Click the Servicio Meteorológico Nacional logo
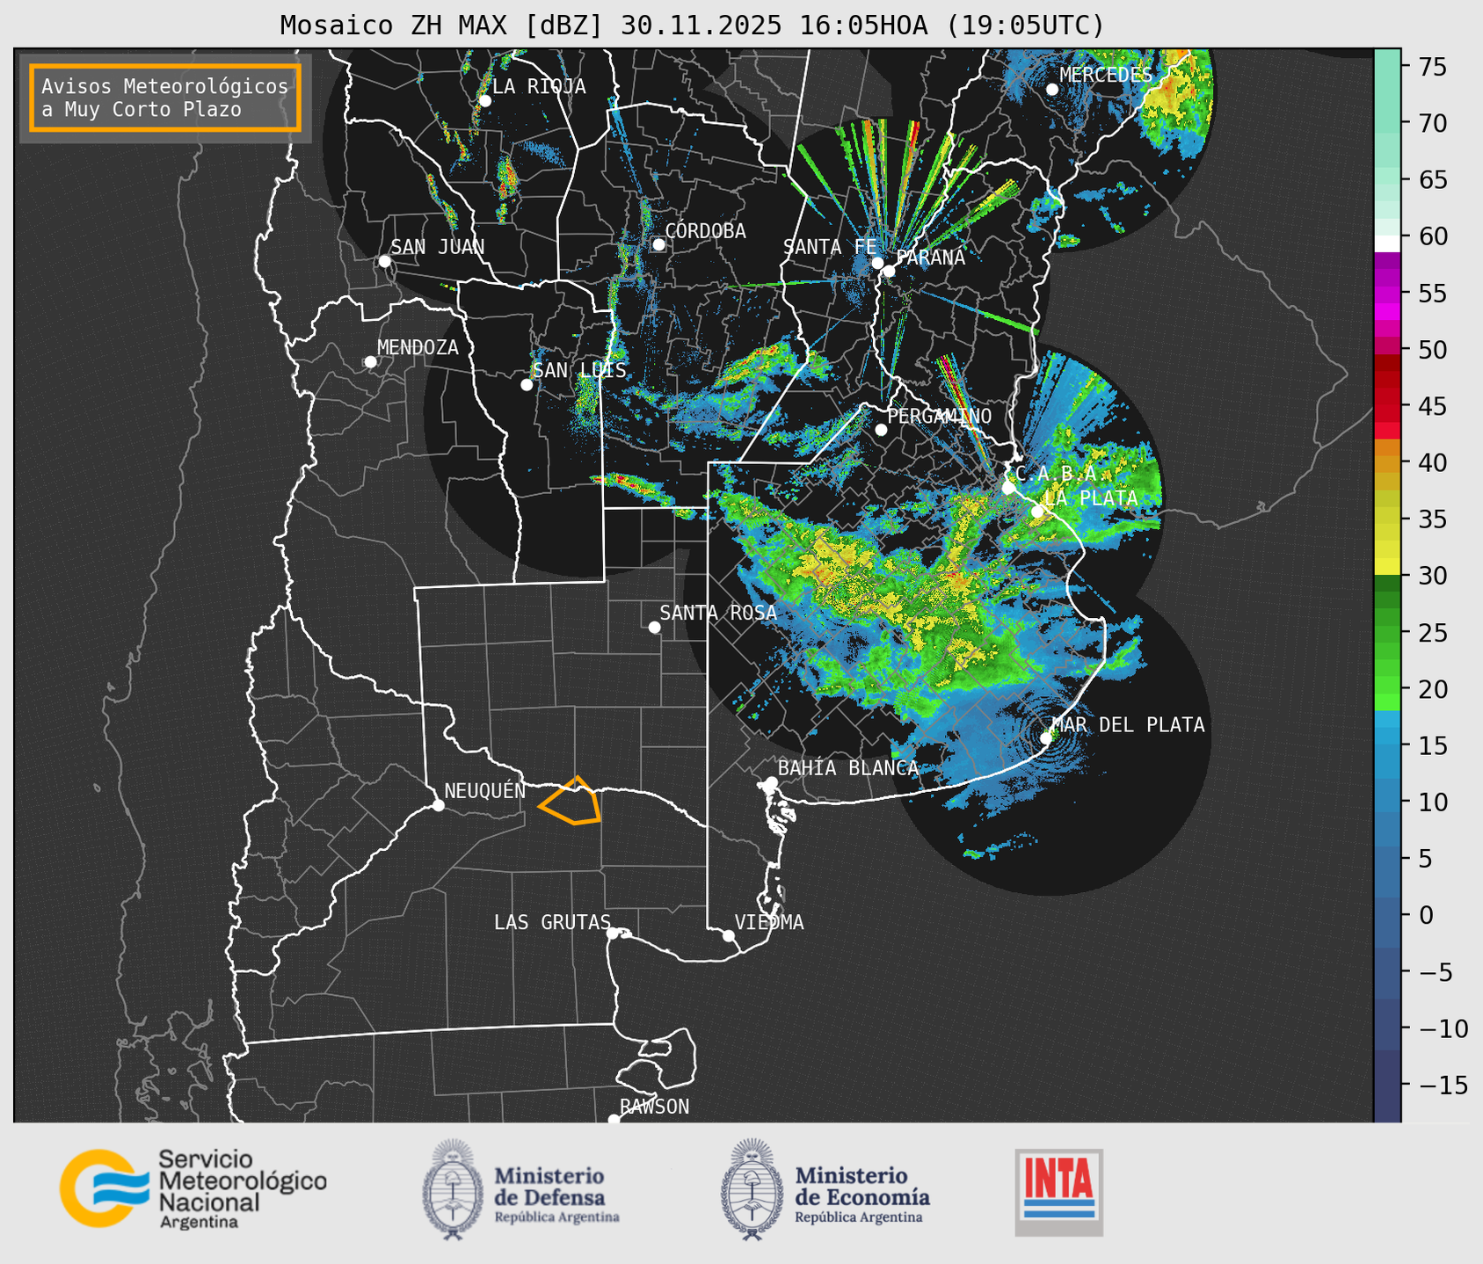This screenshot has height=1264, width=1483. pos(193,1188)
